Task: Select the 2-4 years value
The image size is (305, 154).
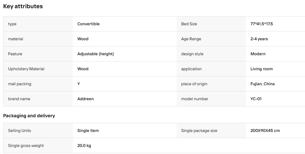Action: 259,39
